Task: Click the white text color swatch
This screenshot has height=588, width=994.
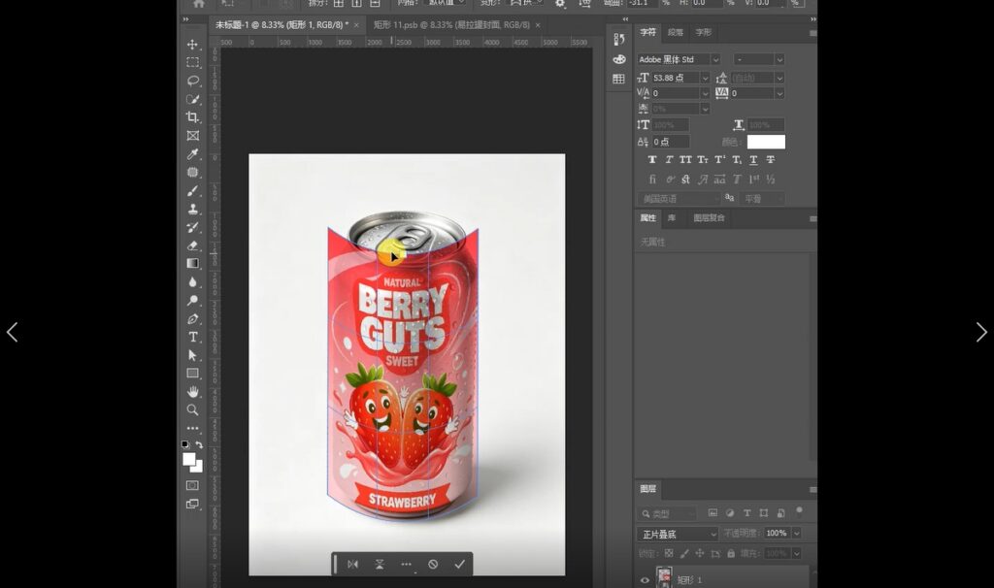Action: tap(766, 142)
